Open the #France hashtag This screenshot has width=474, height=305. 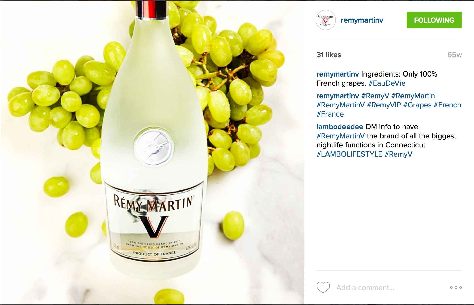330,114
